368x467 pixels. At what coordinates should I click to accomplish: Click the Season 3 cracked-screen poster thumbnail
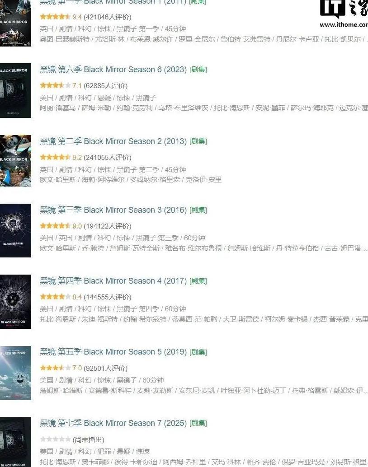[x=15, y=230]
